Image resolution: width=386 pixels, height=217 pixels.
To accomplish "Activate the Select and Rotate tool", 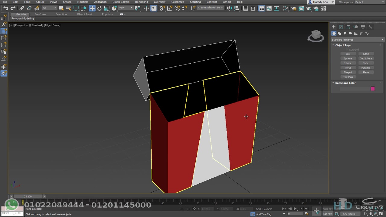I will (100, 8).
